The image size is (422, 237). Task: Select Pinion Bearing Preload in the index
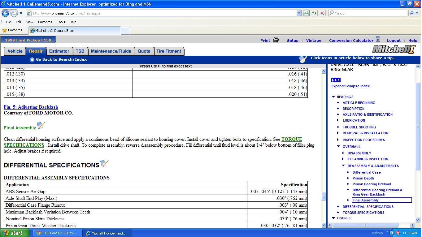[372, 184]
